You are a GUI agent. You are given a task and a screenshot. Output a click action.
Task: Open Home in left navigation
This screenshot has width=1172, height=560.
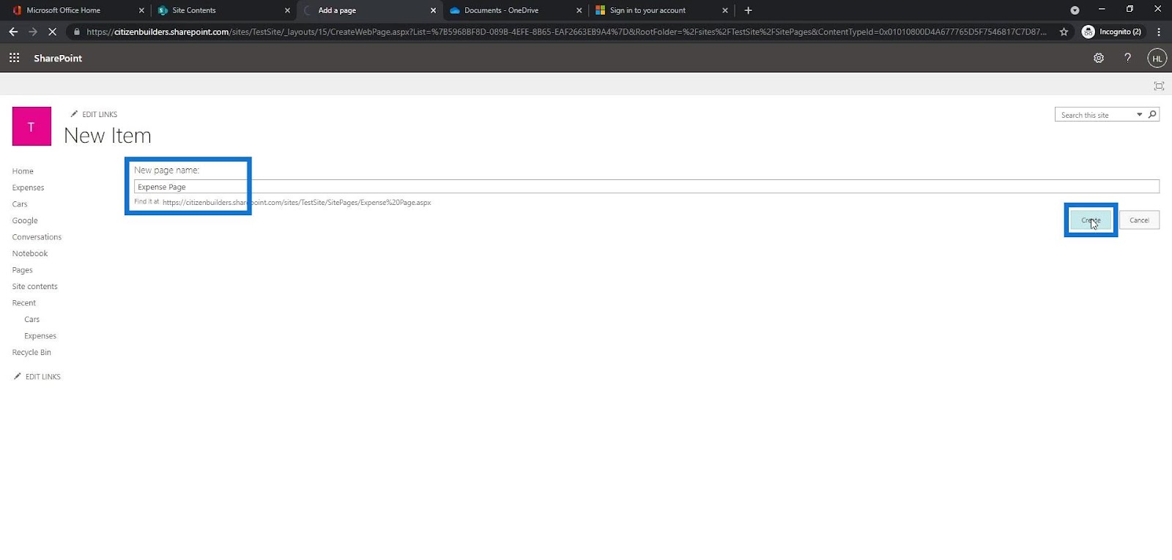pos(23,171)
